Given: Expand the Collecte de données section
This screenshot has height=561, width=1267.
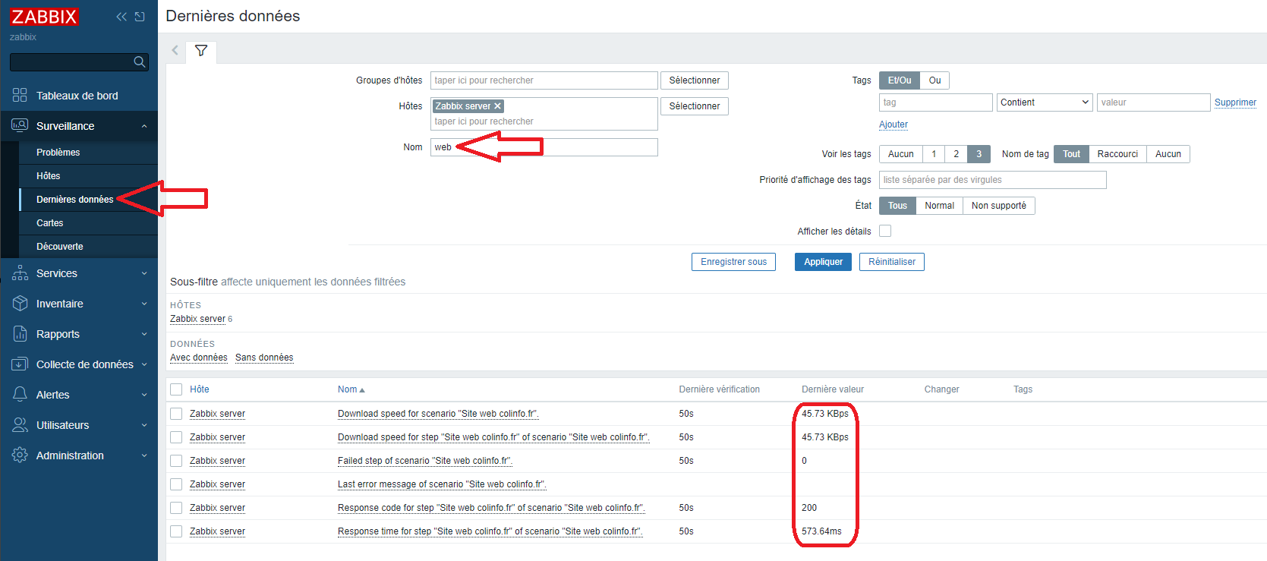Looking at the screenshot, I should 144,364.
